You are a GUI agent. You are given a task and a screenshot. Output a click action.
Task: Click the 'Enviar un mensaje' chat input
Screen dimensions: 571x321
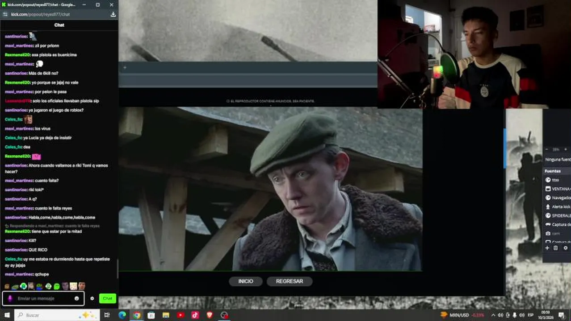[43, 298]
